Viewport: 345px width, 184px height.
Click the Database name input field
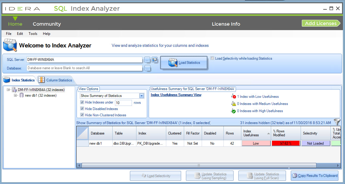[84, 68]
